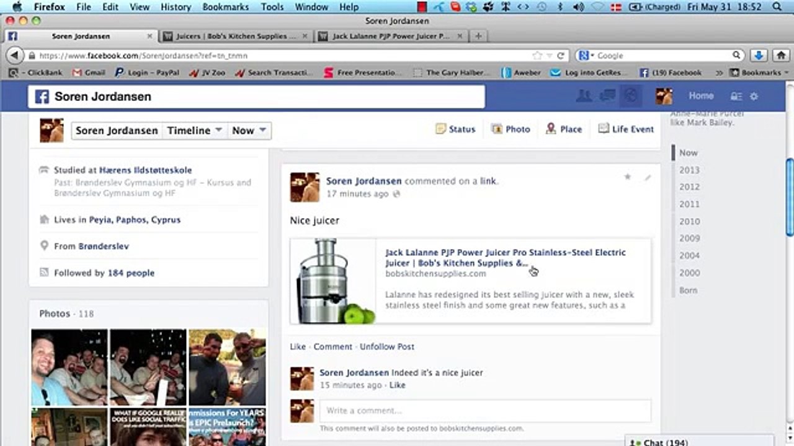Click the Downloads arrow button in Firefox toolbar

(x=758, y=56)
